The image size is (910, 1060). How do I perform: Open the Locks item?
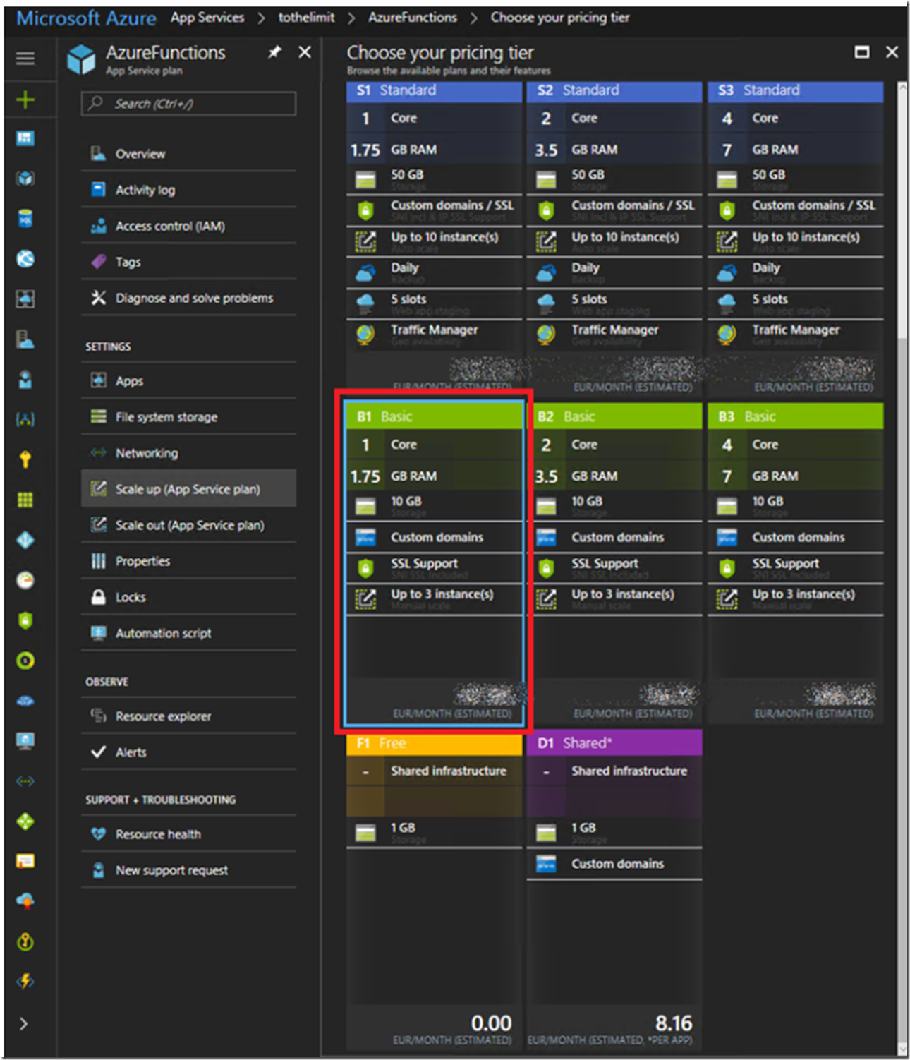click(188, 597)
